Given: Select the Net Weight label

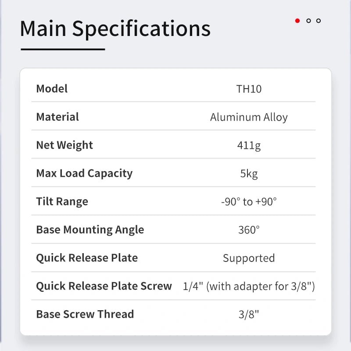Looking at the screenshot, I should [x=64, y=145].
